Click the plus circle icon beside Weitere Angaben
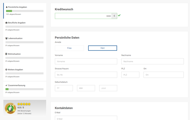Viewport: 190px width, 120px height. point(6,70)
